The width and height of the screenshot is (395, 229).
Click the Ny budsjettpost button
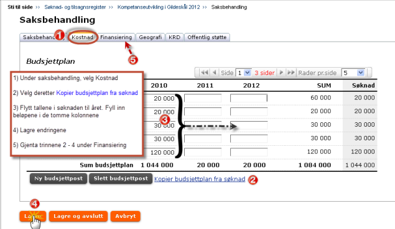(58, 179)
